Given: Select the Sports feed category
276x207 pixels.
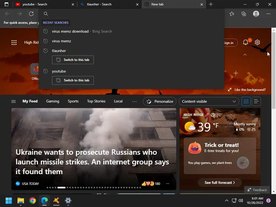Looking at the screenshot, I should coord(73,101).
